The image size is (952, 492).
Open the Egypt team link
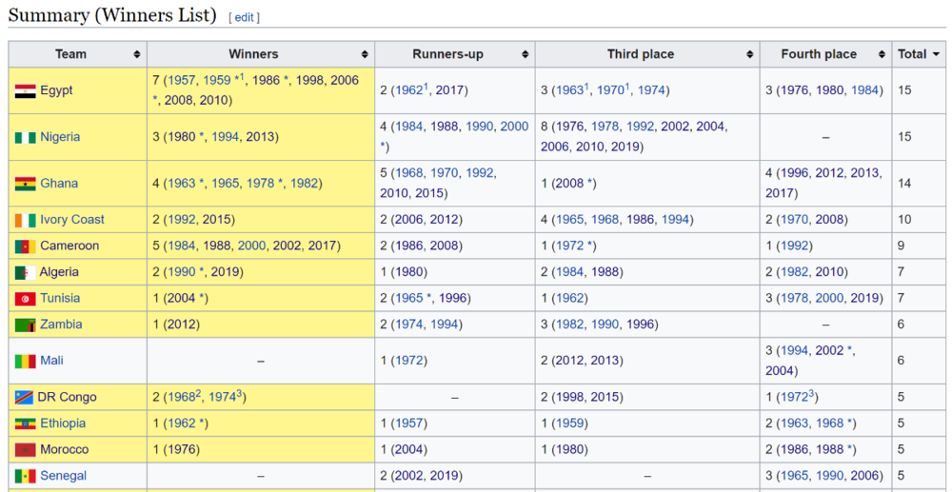(x=56, y=90)
